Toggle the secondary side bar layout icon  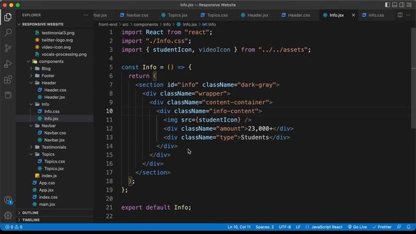pyautogui.click(x=402, y=5)
